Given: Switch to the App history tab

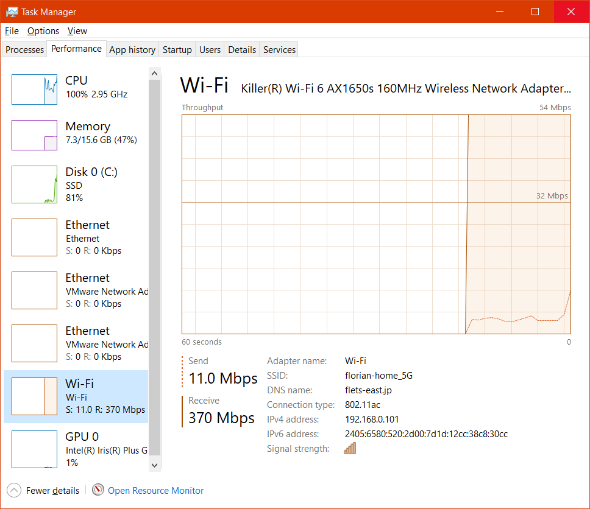Looking at the screenshot, I should click(x=132, y=50).
